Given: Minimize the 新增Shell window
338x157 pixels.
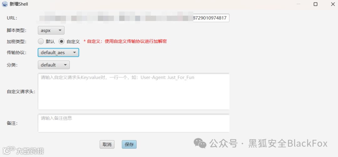Looking at the screenshot, I should [x=298, y=4].
